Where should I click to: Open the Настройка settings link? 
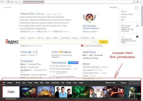click(113, 7)
